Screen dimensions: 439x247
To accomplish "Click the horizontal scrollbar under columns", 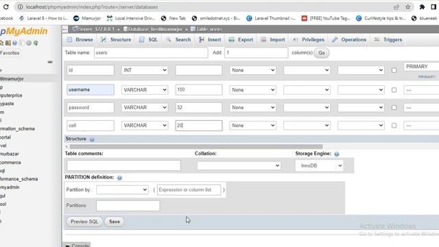I will click(196, 146).
